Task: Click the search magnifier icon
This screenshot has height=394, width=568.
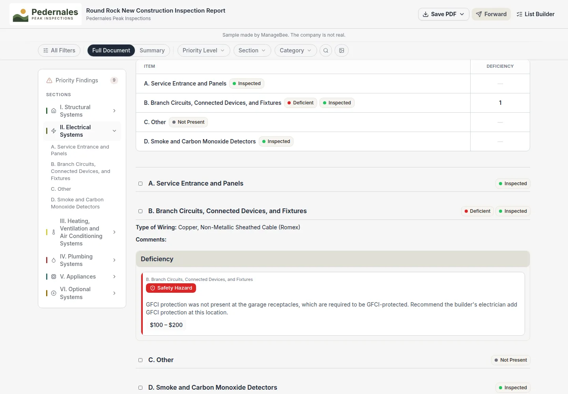Action: coord(326,50)
